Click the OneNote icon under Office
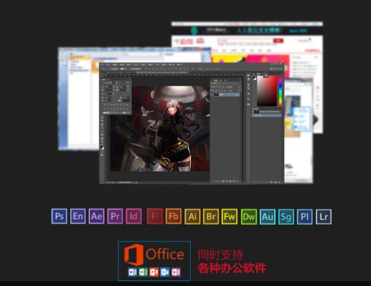The width and height of the screenshot is (371, 286). coord(176,272)
